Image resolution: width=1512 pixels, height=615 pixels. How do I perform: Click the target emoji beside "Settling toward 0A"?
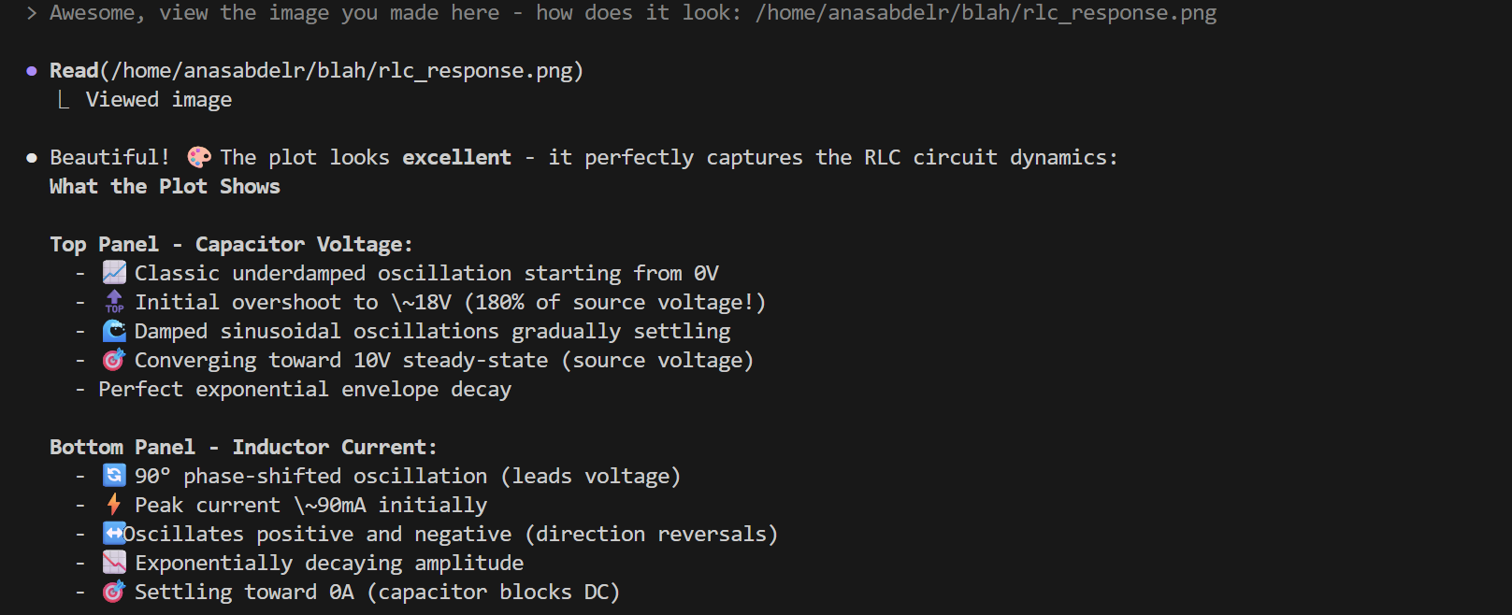pyautogui.click(x=114, y=592)
